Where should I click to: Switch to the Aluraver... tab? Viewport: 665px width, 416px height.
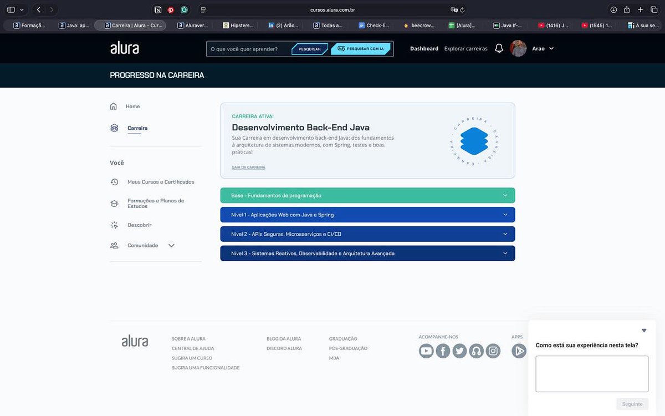click(x=192, y=25)
